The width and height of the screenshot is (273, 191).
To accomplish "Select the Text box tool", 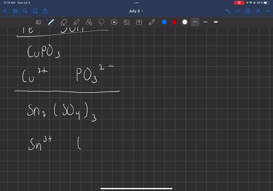I will coord(139,22).
